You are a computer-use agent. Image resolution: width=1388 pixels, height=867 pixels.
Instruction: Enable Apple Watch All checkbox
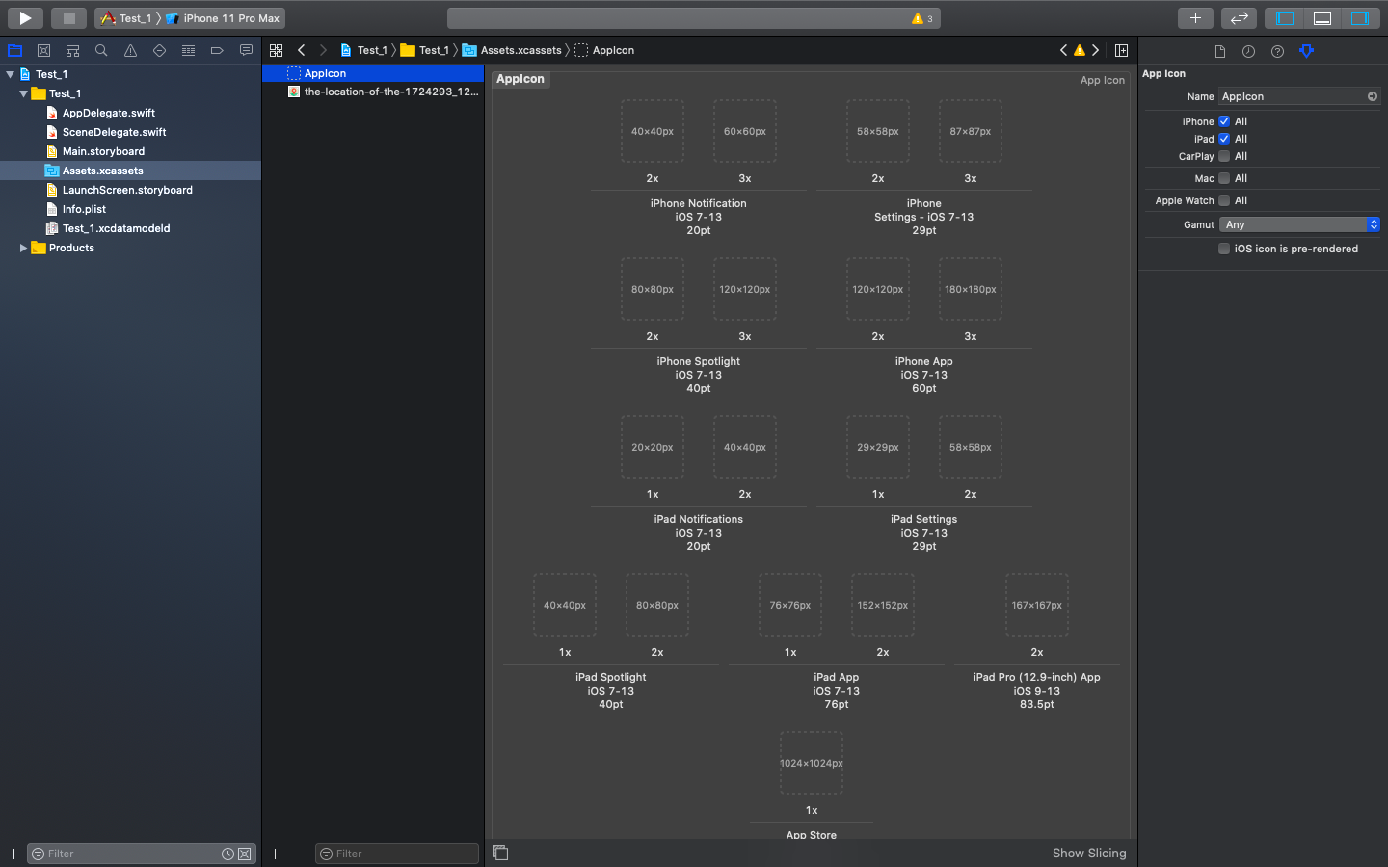point(1224,200)
